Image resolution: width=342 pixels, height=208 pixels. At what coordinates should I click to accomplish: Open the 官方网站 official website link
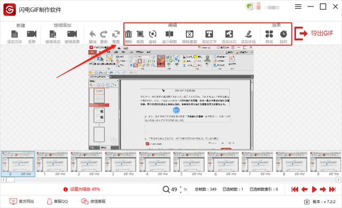tap(22, 202)
